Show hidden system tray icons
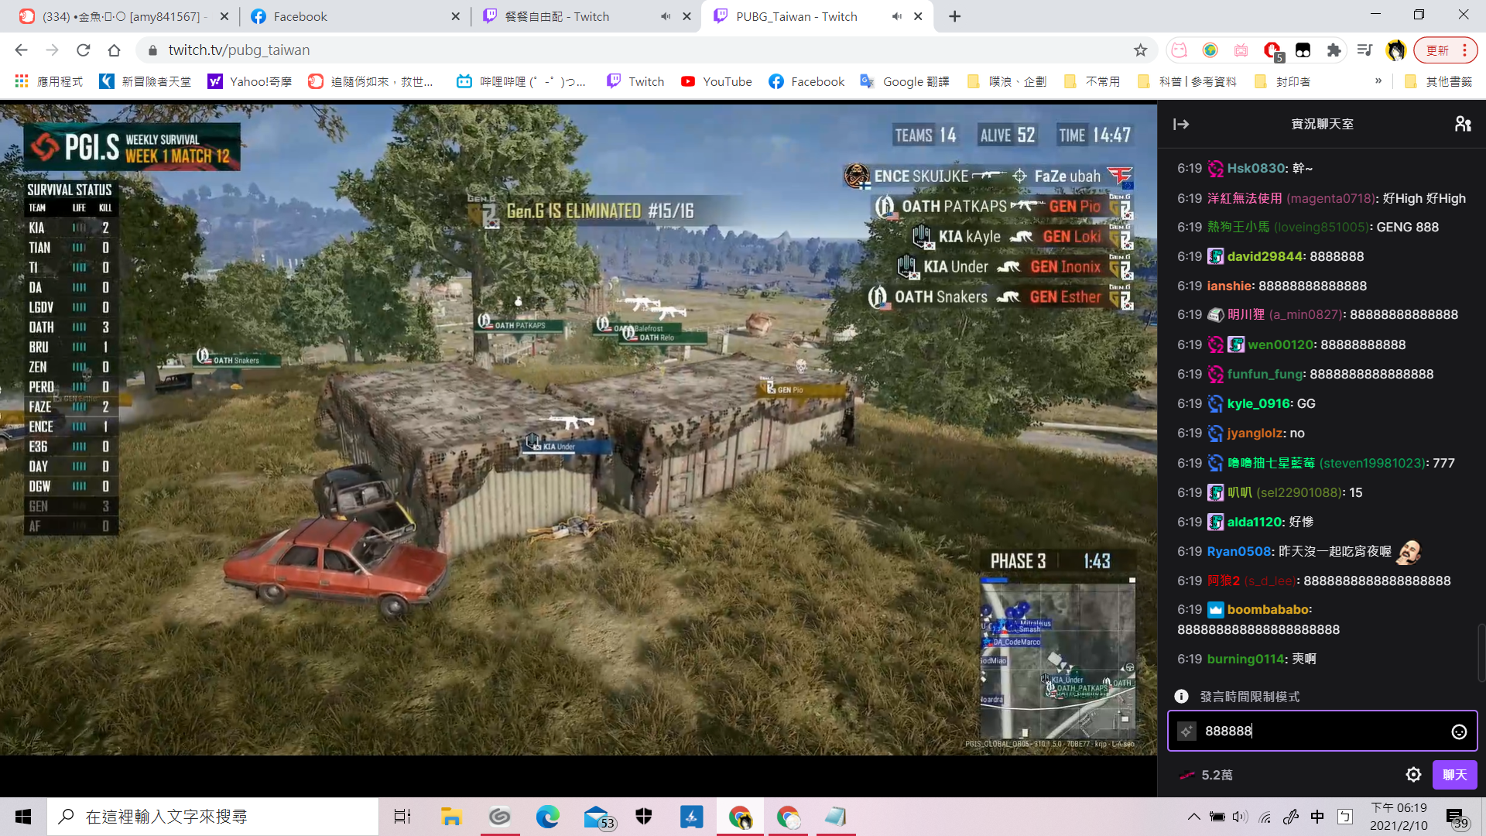 1193,817
